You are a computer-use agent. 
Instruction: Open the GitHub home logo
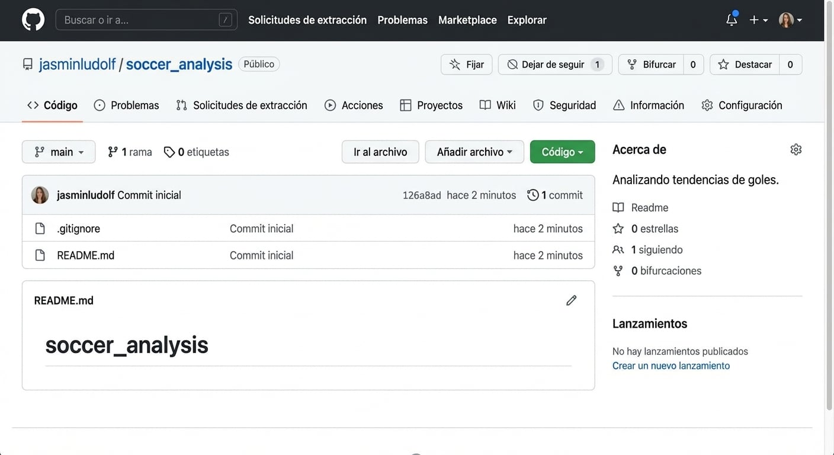(x=33, y=20)
